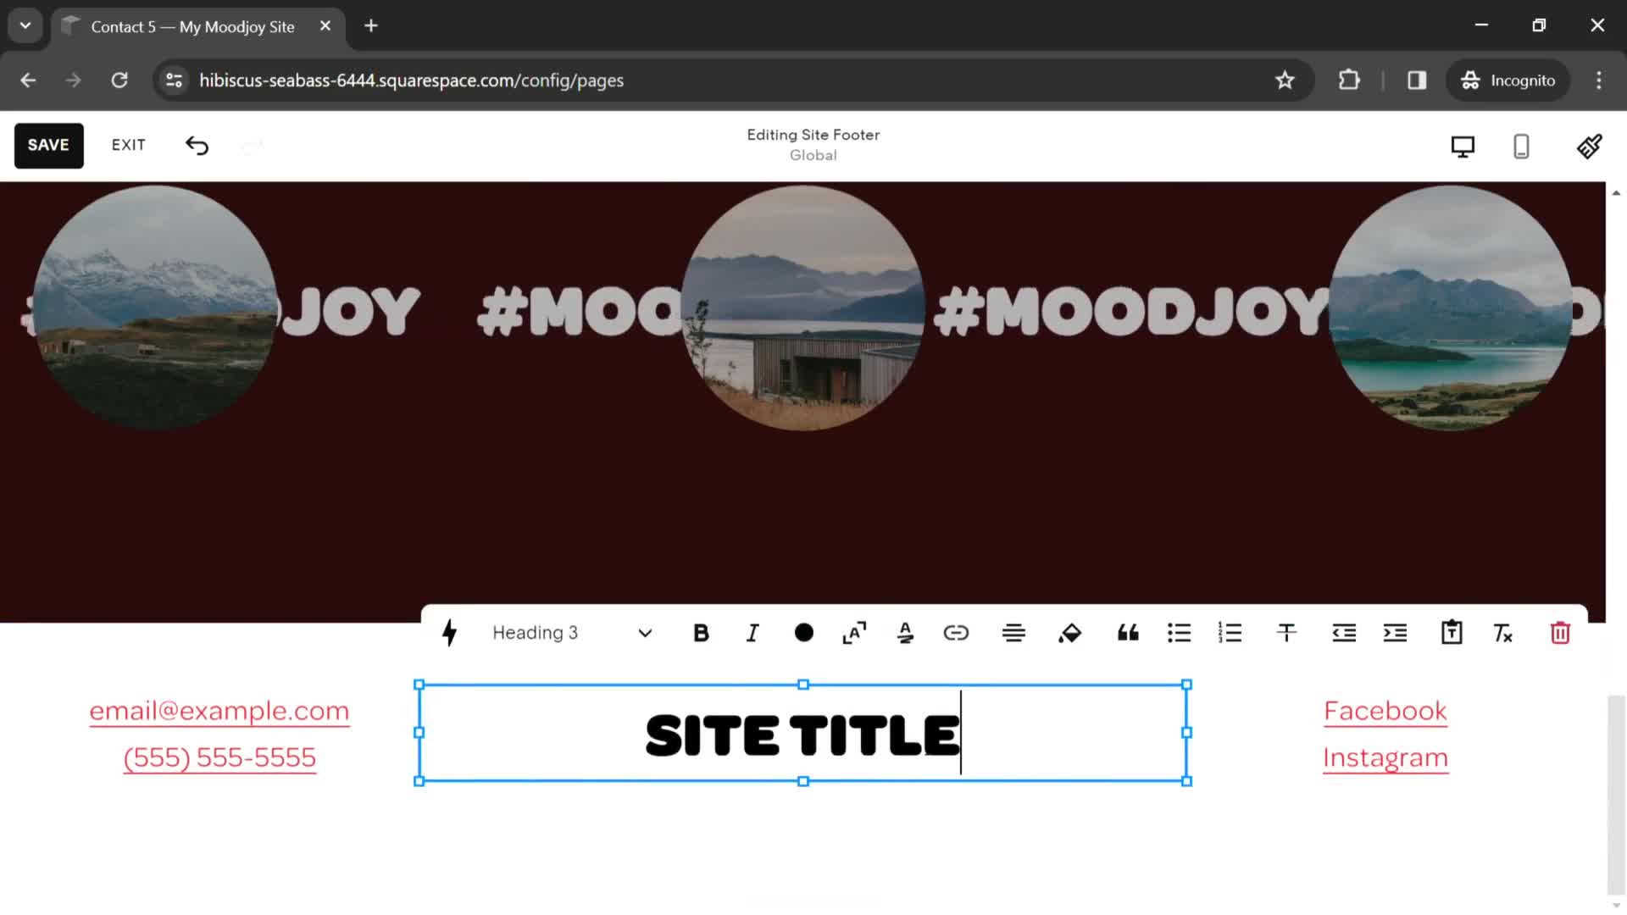
Task: Click the circular landscape thumbnail image
Action: tap(802, 308)
